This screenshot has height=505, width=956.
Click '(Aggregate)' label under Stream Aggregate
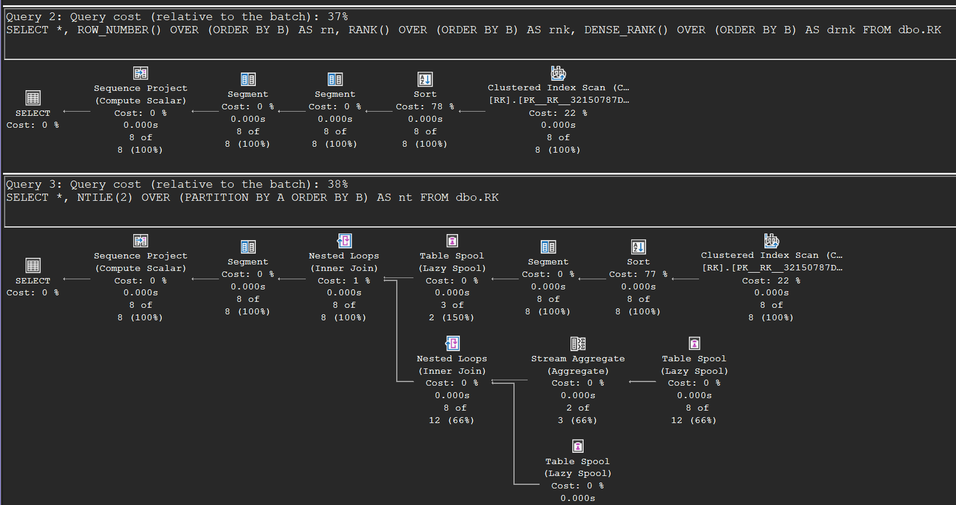coord(578,371)
